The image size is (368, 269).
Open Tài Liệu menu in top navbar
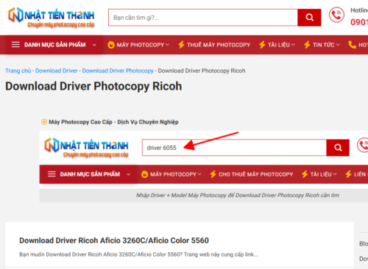(279, 45)
